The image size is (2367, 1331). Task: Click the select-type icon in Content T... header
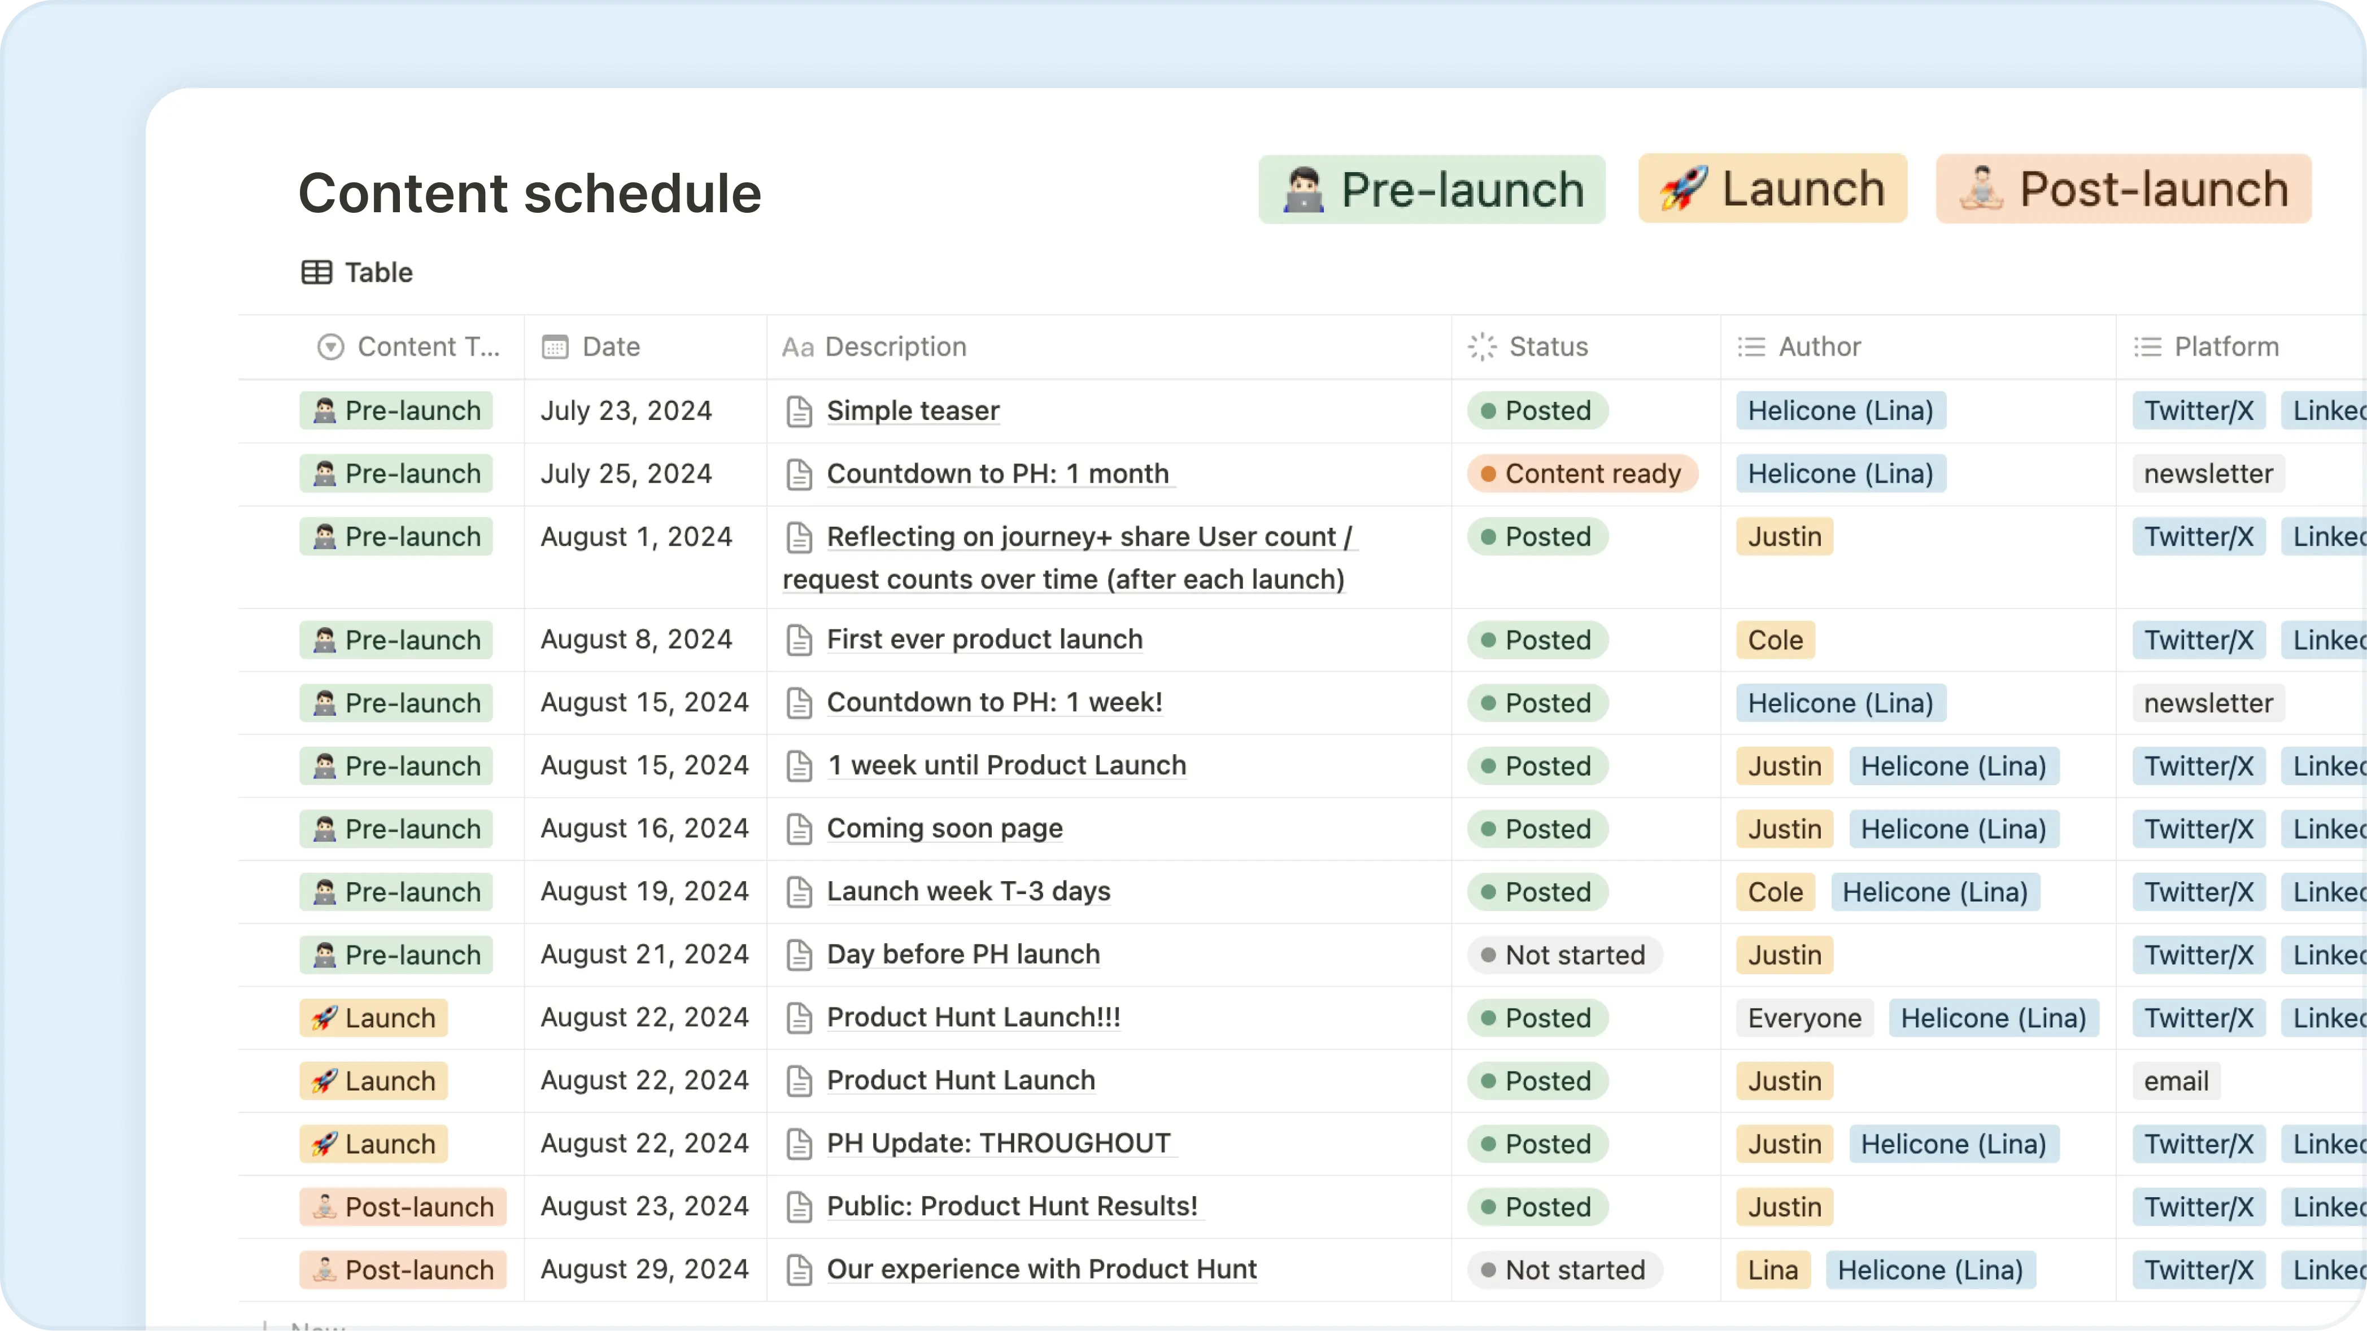pos(330,347)
